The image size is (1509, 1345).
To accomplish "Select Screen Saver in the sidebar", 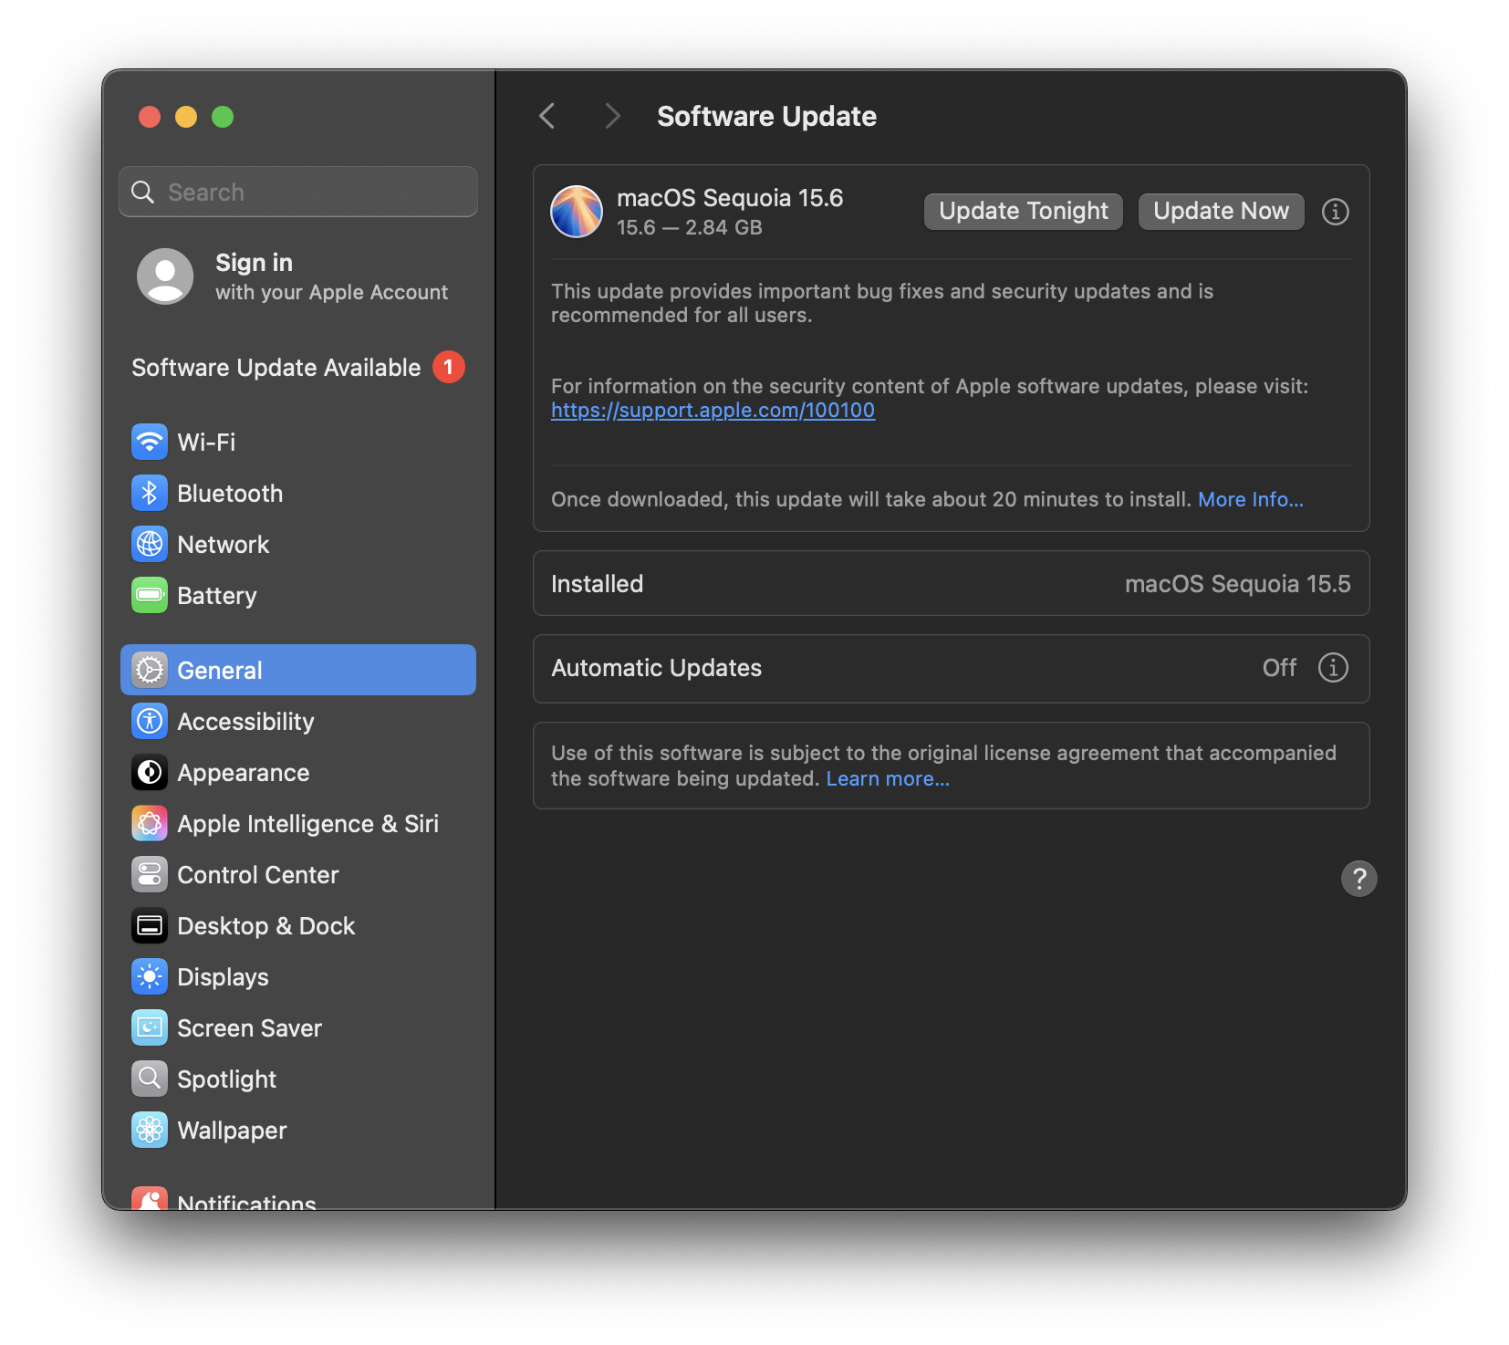I will (x=298, y=1028).
